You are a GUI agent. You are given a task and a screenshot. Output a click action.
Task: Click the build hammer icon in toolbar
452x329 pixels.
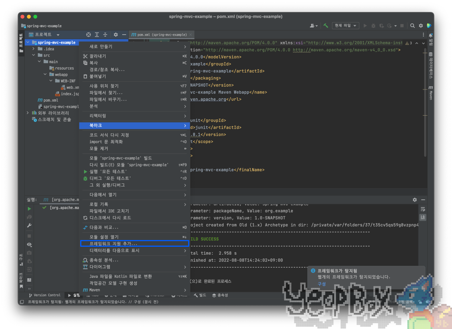coord(326,26)
